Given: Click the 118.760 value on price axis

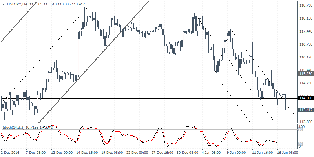Looking at the screenshot, I should (x=305, y=5).
